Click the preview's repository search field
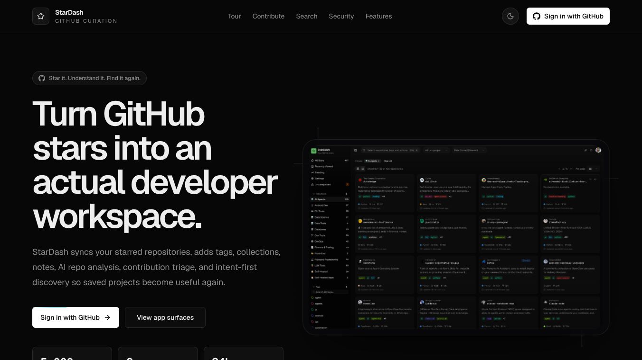 pos(390,150)
